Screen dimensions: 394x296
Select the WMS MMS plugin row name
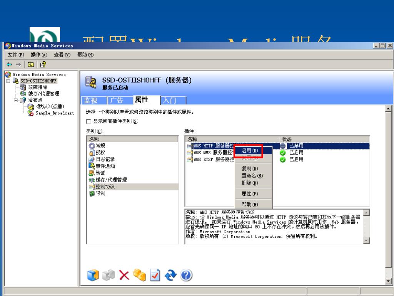pyautogui.click(x=214, y=153)
